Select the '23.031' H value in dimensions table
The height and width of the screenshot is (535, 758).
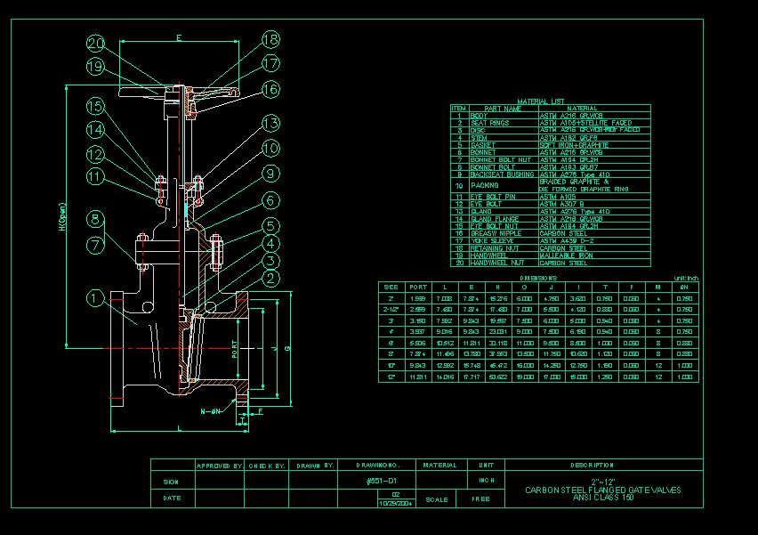click(498, 332)
